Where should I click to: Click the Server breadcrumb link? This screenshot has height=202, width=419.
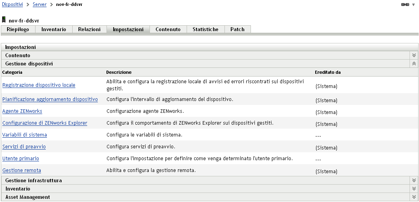click(x=39, y=4)
